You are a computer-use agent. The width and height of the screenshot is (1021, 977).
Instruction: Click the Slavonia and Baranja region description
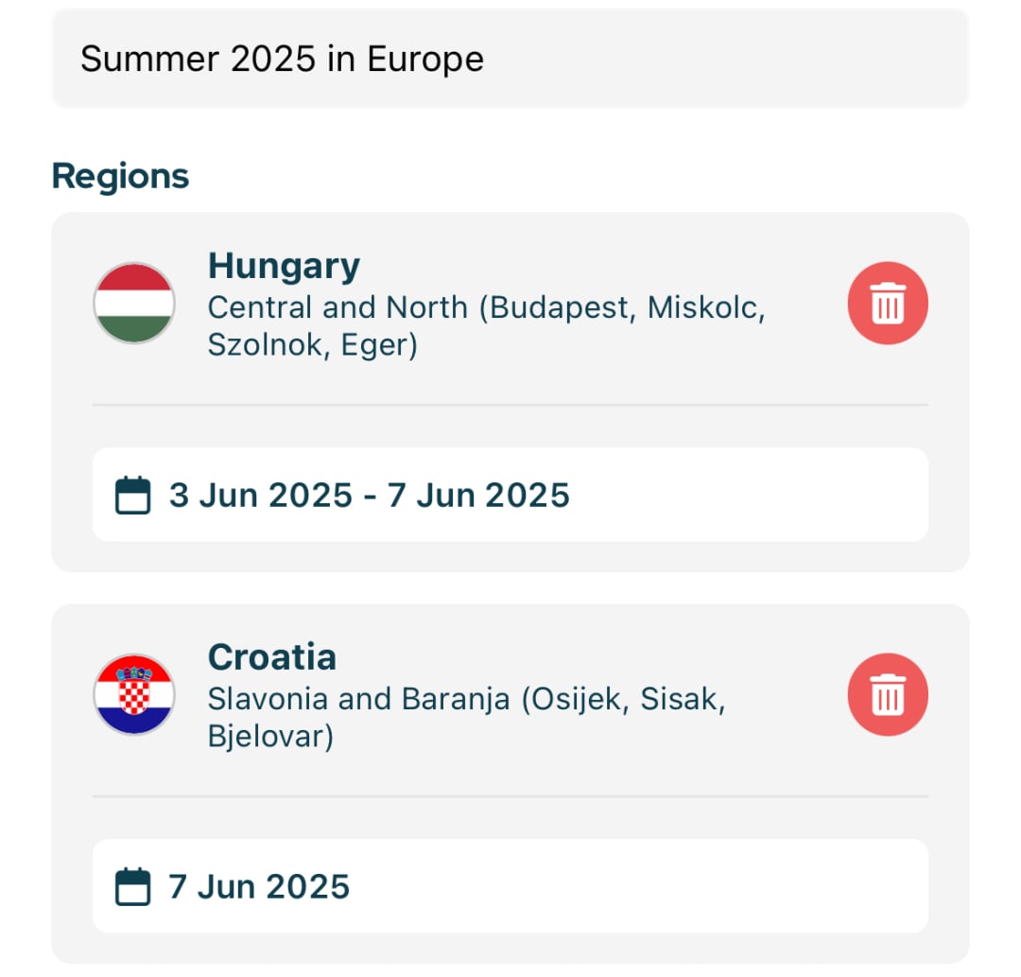(x=466, y=717)
